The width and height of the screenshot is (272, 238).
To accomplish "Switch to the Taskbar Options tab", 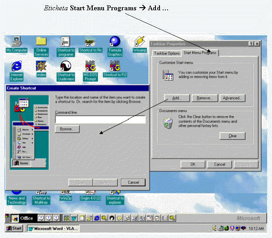I will tap(166, 53).
